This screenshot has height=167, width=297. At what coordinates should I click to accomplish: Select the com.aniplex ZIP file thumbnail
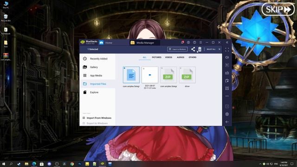coord(168,75)
